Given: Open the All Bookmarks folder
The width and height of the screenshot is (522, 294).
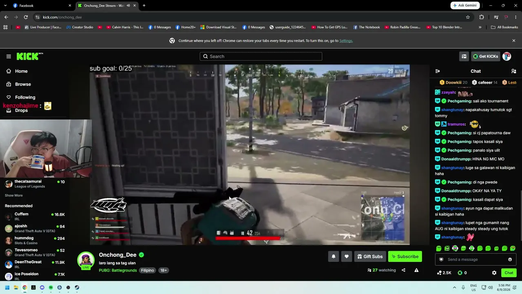Looking at the screenshot, I should (x=504, y=27).
